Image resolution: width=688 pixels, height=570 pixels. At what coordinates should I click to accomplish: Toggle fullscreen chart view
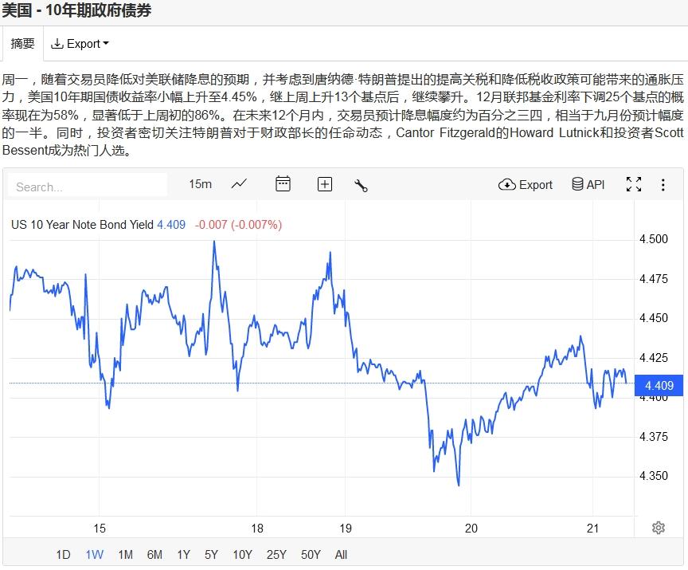point(634,184)
